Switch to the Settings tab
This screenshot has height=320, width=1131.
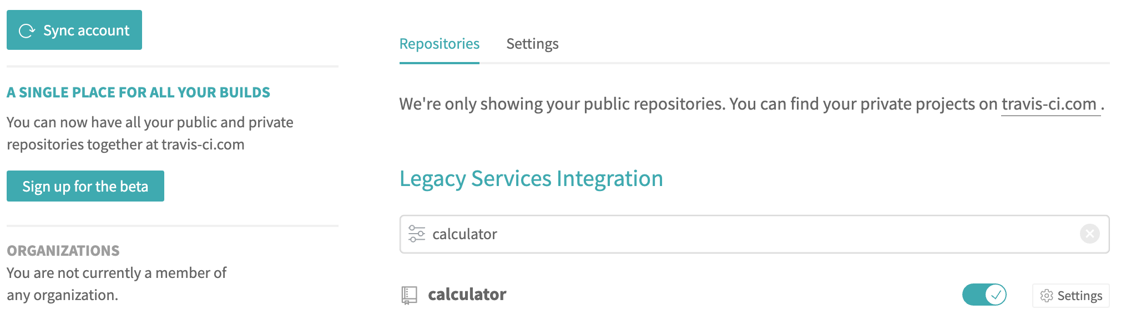532,44
